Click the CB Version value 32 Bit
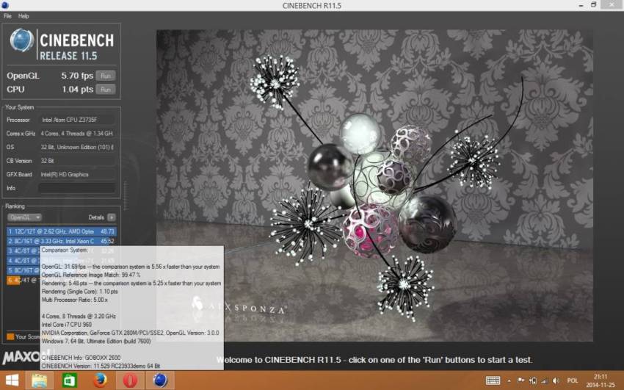This screenshot has width=624, height=390. tap(77, 161)
